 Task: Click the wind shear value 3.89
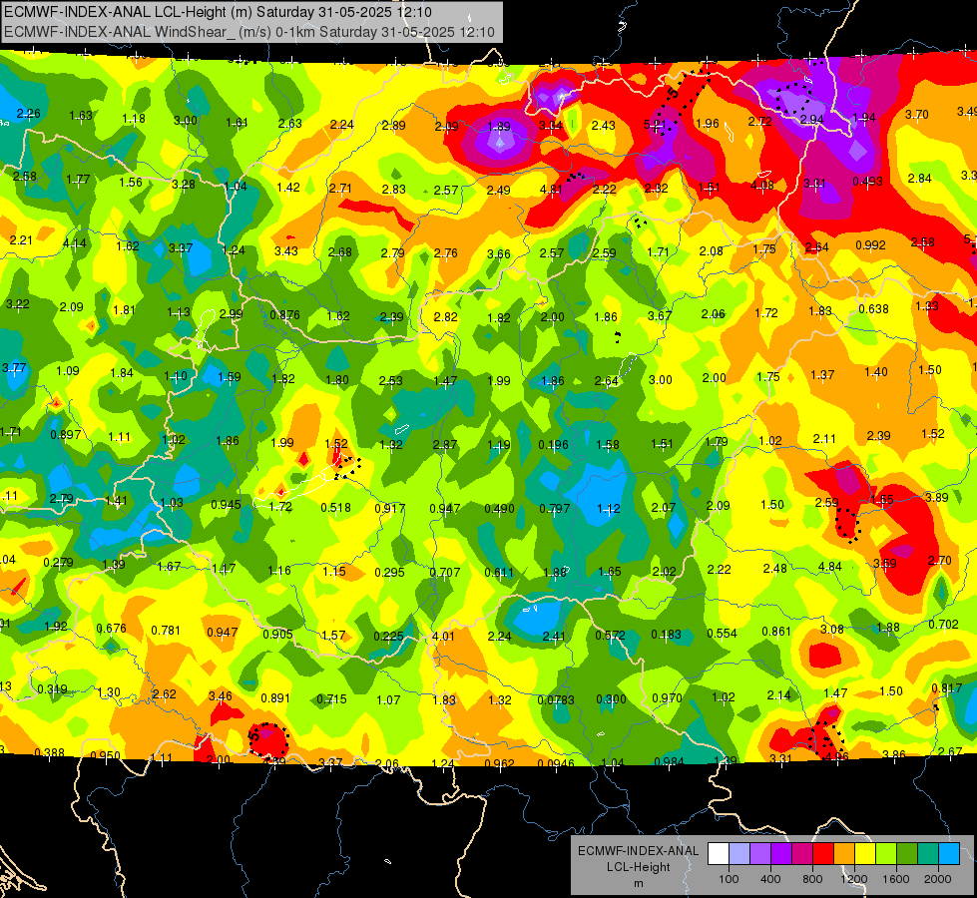pyautogui.click(x=937, y=497)
